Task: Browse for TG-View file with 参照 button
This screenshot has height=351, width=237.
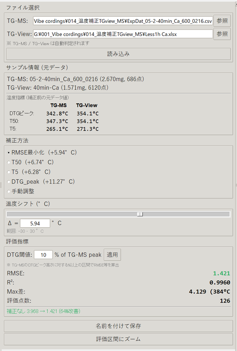Action: [x=222, y=34]
